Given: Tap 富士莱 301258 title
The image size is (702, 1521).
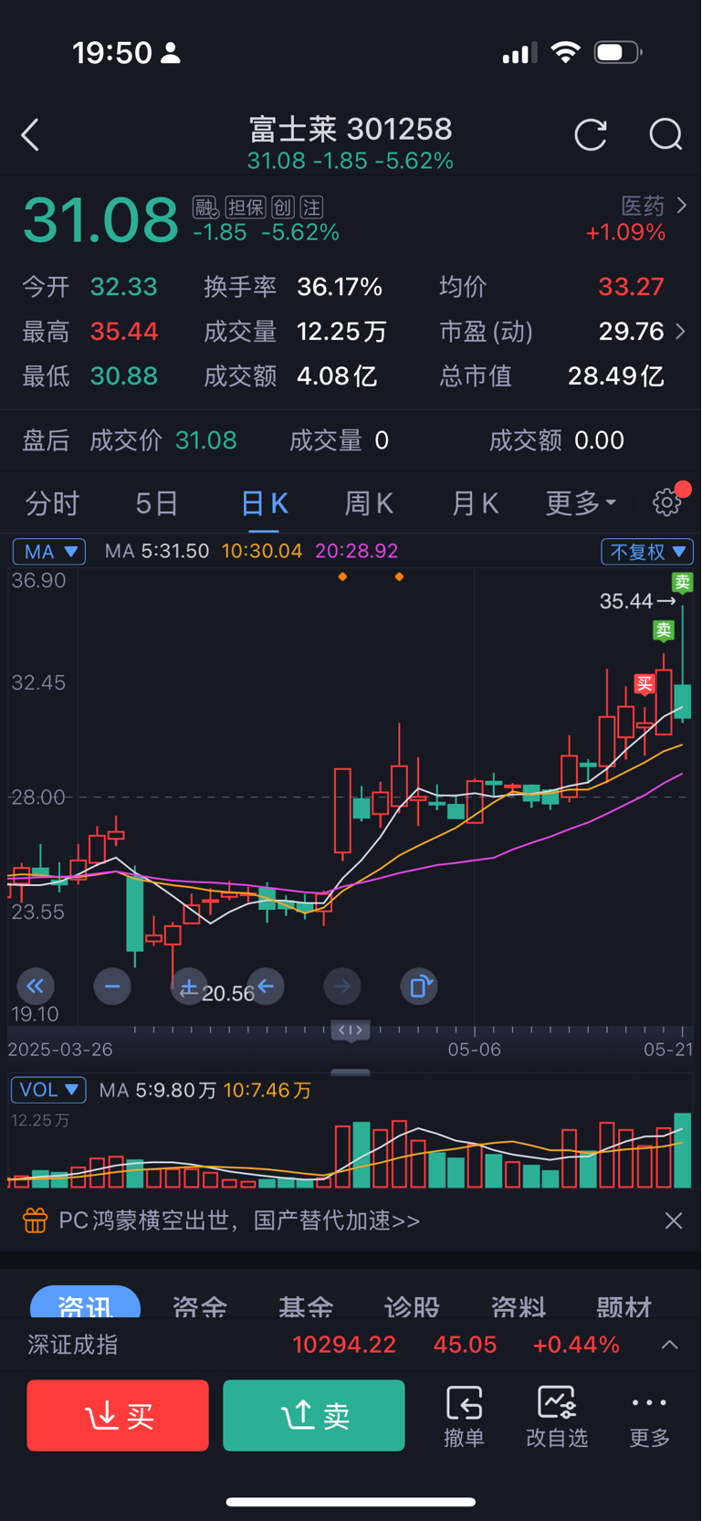Looking at the screenshot, I should [x=351, y=129].
